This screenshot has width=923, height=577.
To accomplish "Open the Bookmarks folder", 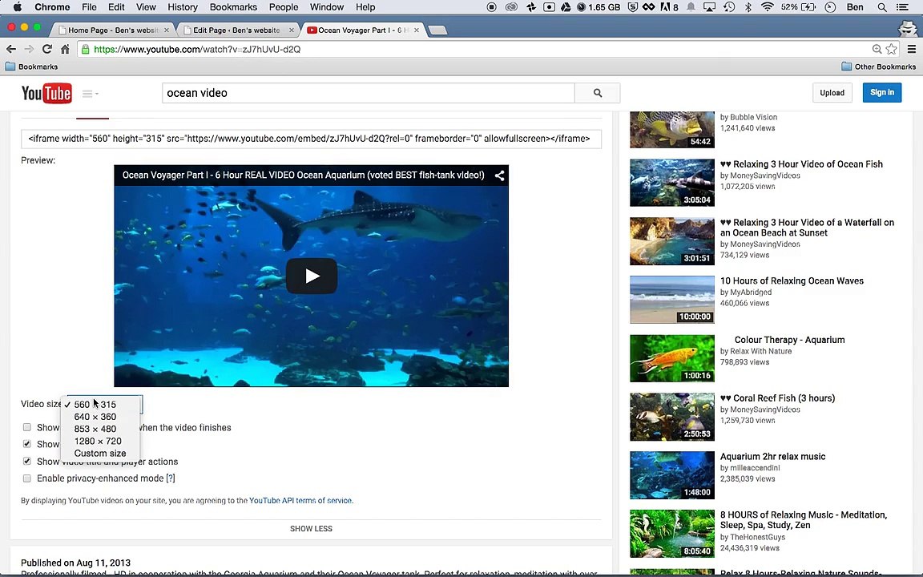I will pyautogui.click(x=31, y=67).
